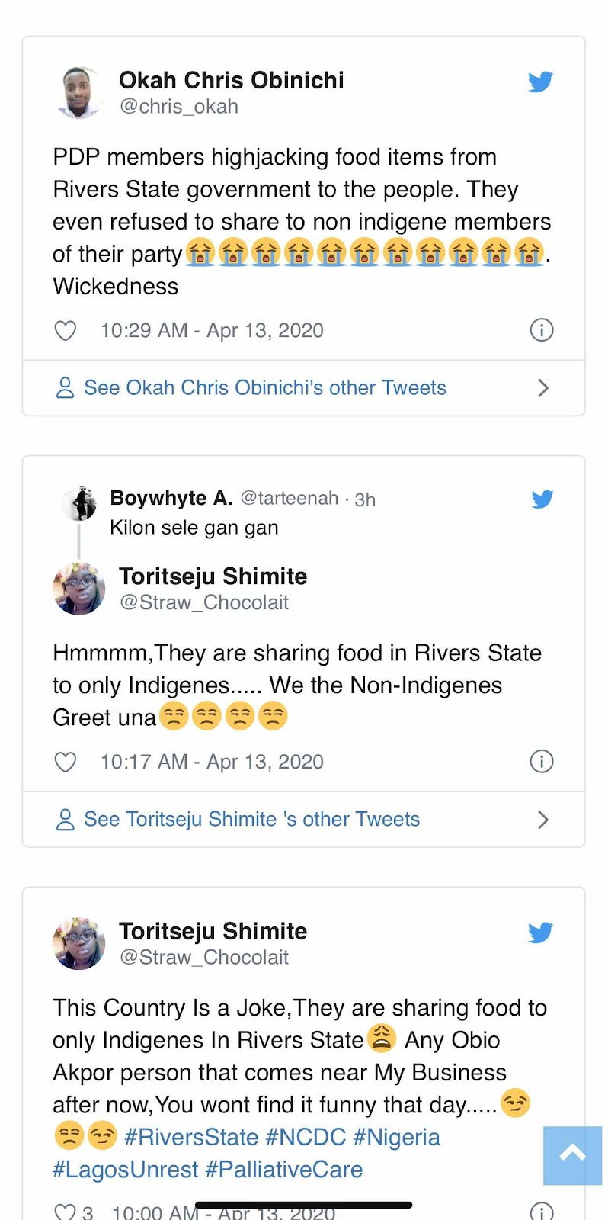
Task: See Toritseju Shimite's other Tweets
Action: [x=251, y=820]
